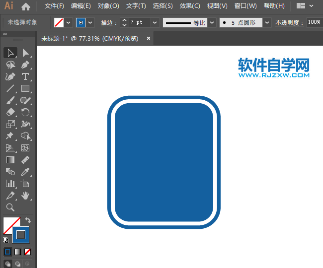Select the Zoom tool
Image resolution: width=323 pixels, height=268 pixels.
[x=10, y=207]
